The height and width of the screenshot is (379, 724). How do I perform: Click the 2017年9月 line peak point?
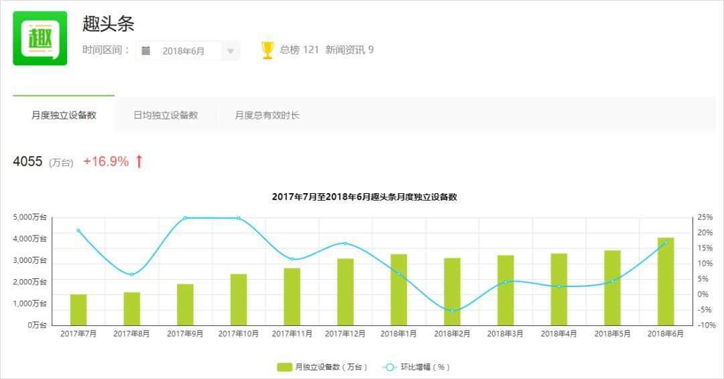pyautogui.click(x=185, y=218)
